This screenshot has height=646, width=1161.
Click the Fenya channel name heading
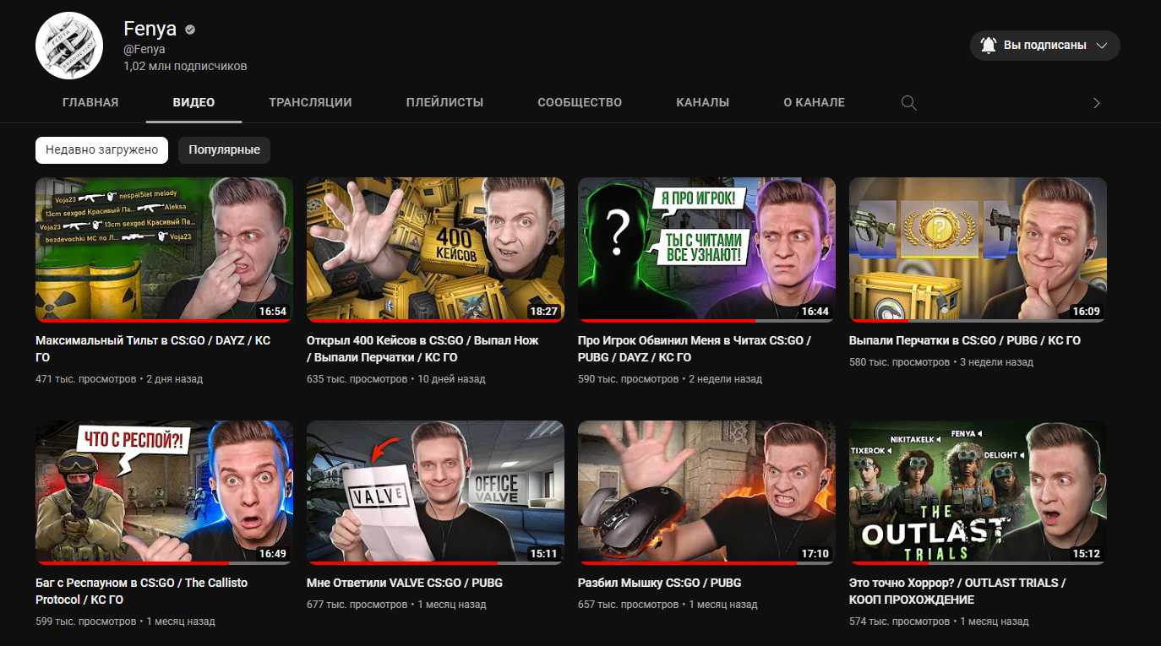click(x=150, y=29)
